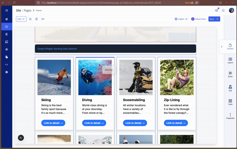The image size is (237, 149).
Task: Switch to the Layout tab
Action: click(x=230, y=60)
